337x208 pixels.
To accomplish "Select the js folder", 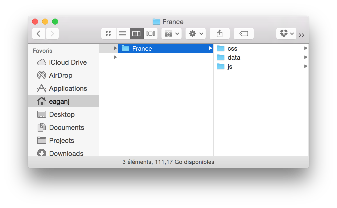I will click(261, 66).
